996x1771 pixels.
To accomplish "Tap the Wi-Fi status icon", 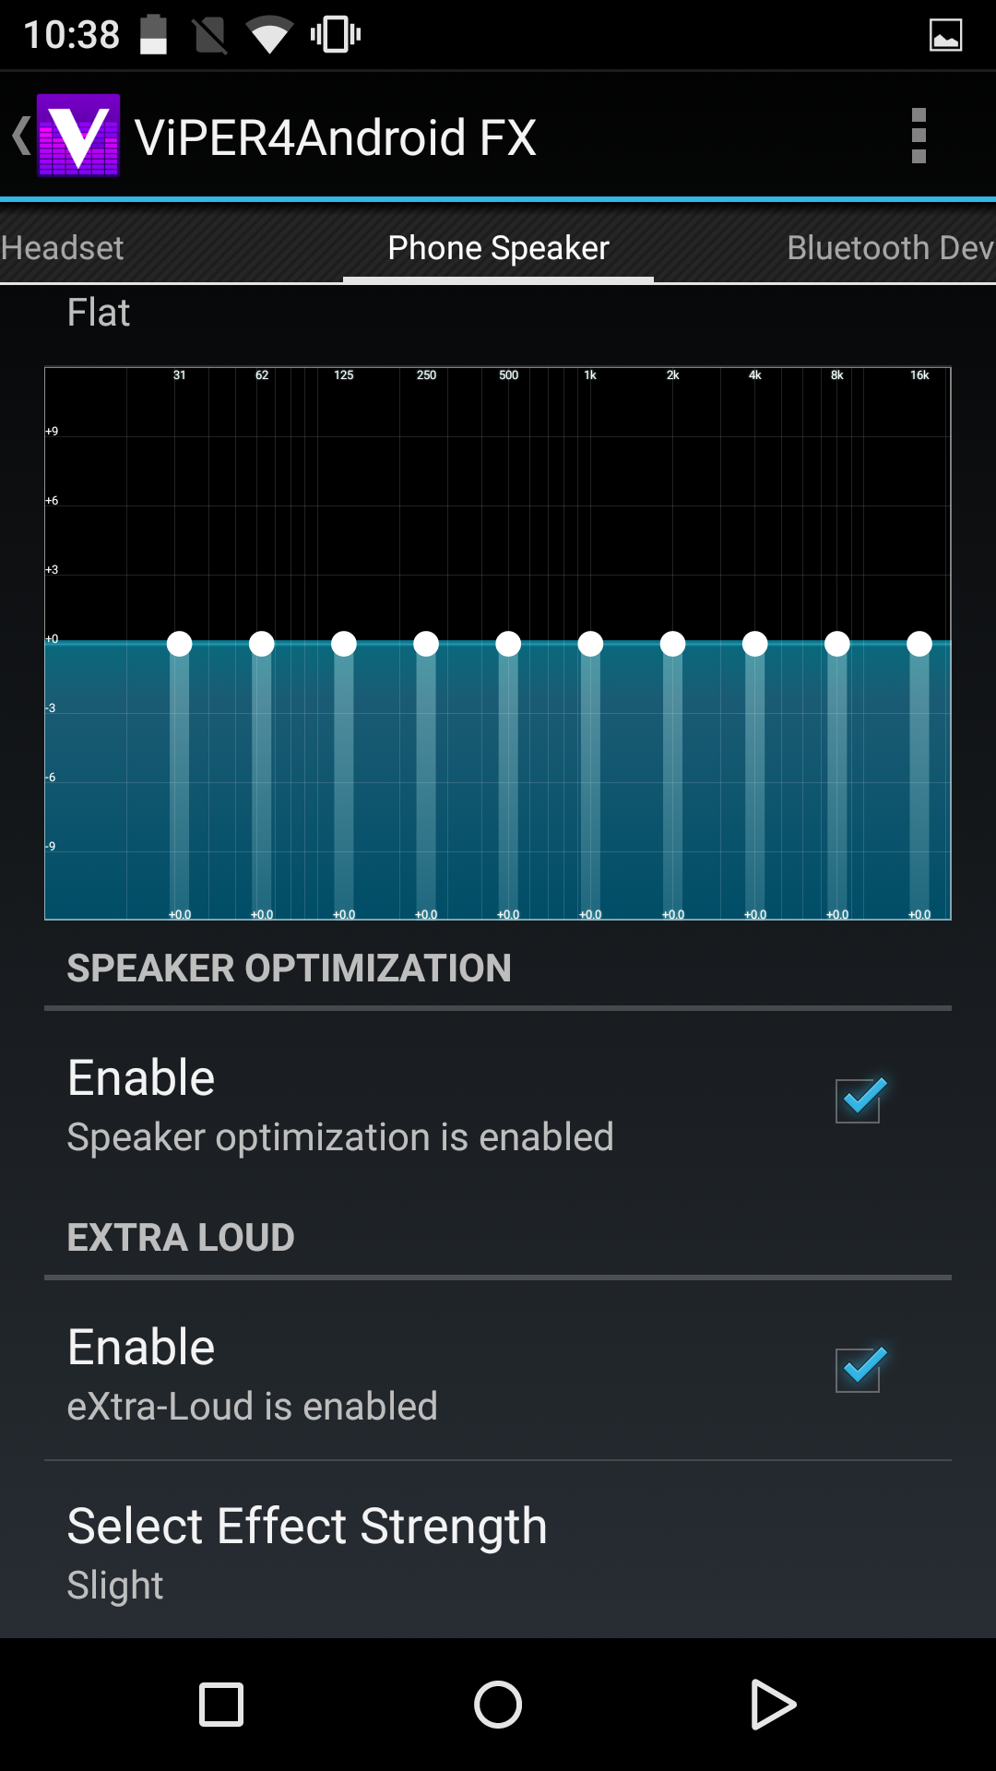I will 268,35.
